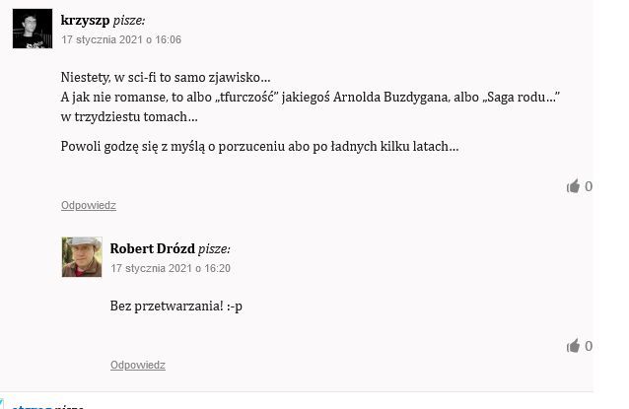Image resolution: width=629 pixels, height=409 pixels.
Task: Open the krzyszp author name
Action: [85, 20]
